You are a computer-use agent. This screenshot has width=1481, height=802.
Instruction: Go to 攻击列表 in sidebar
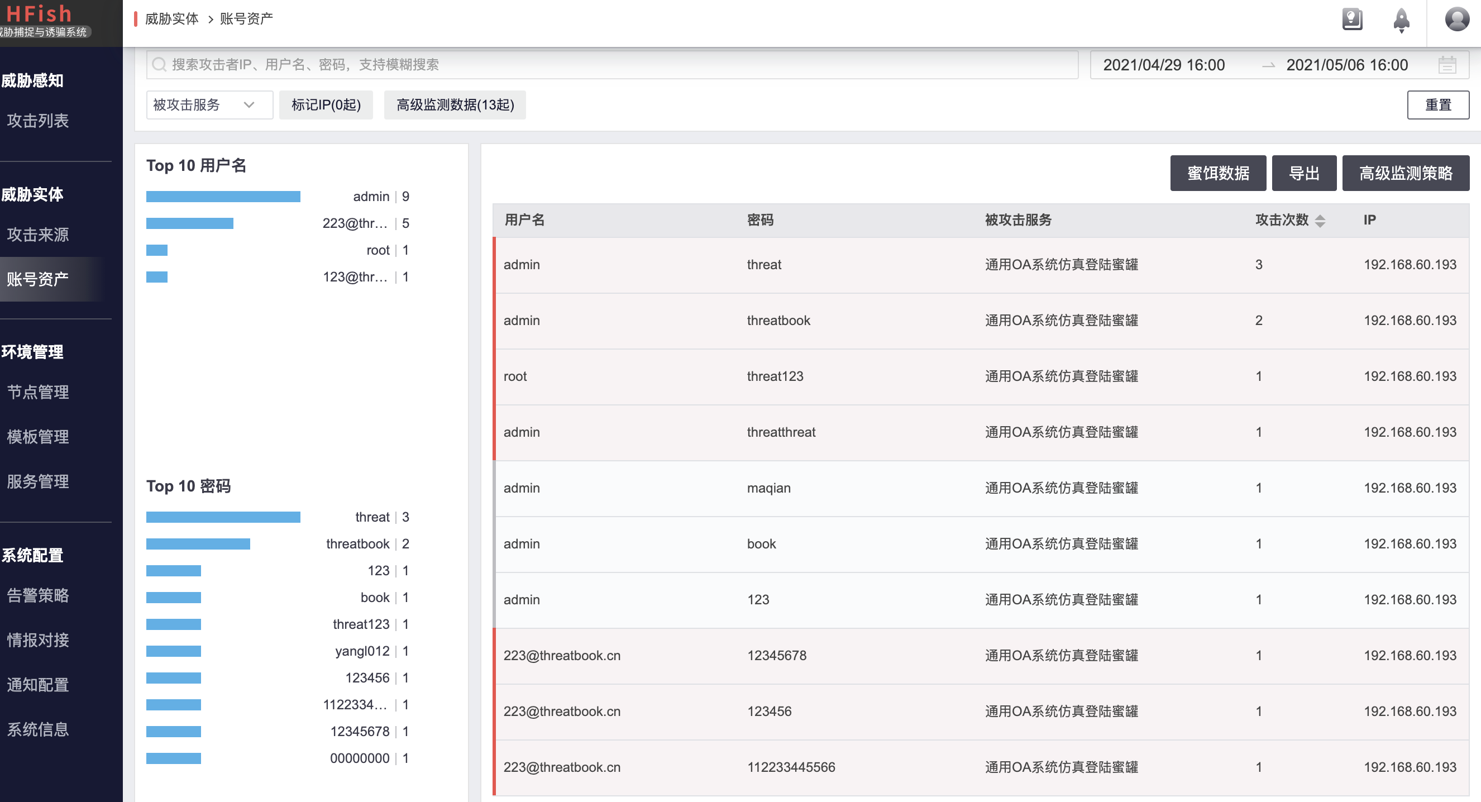(x=38, y=121)
